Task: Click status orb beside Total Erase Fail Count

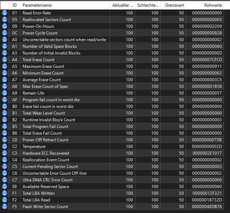Action: 5,133
